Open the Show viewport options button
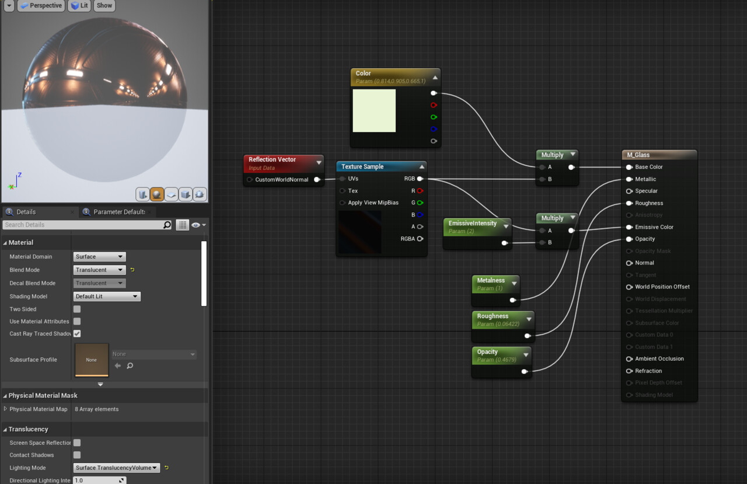This screenshot has width=747, height=484. (x=104, y=5)
